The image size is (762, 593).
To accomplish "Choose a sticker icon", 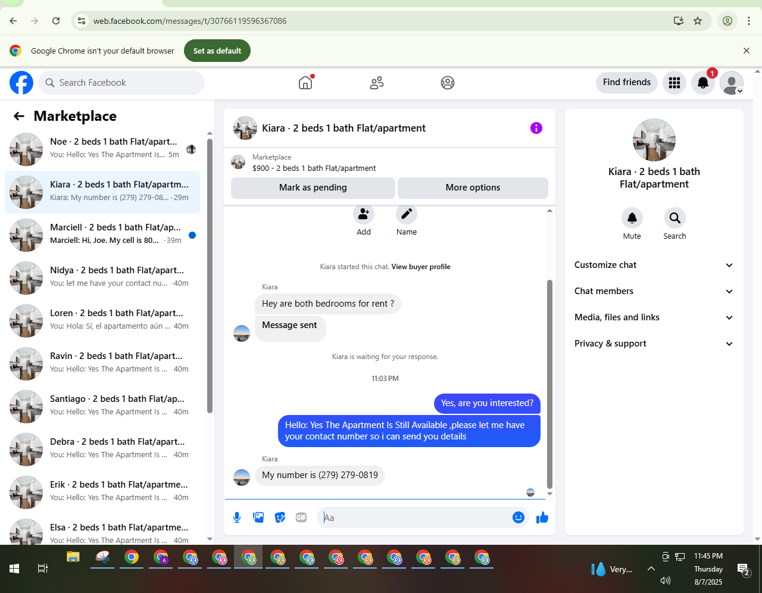I will [280, 517].
